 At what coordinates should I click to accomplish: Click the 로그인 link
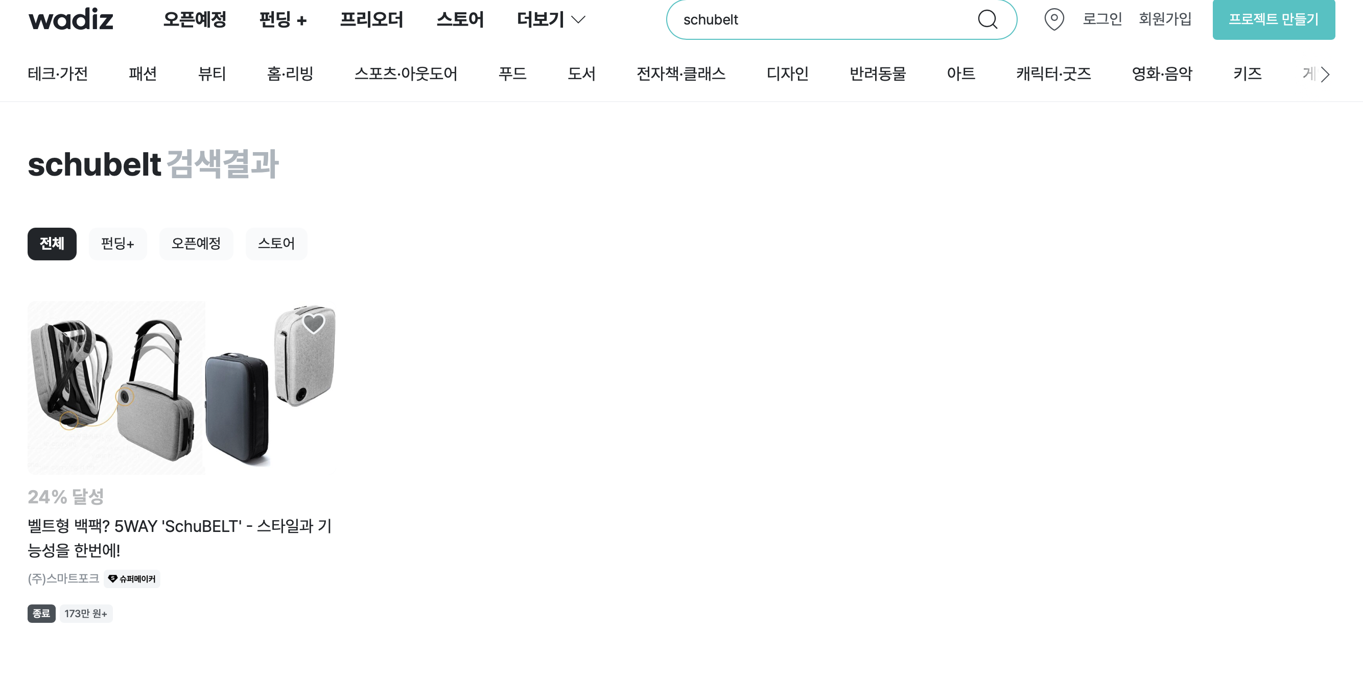coord(1101,19)
